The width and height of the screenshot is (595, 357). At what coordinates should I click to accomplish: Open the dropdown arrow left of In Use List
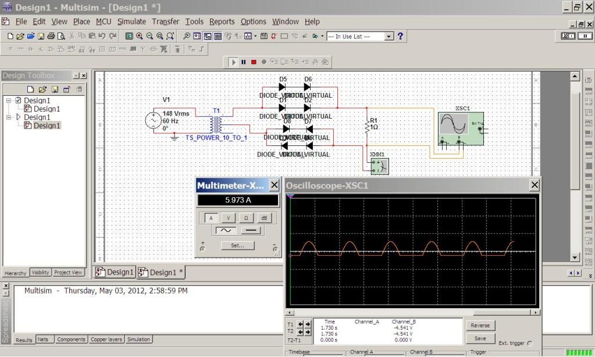322,37
